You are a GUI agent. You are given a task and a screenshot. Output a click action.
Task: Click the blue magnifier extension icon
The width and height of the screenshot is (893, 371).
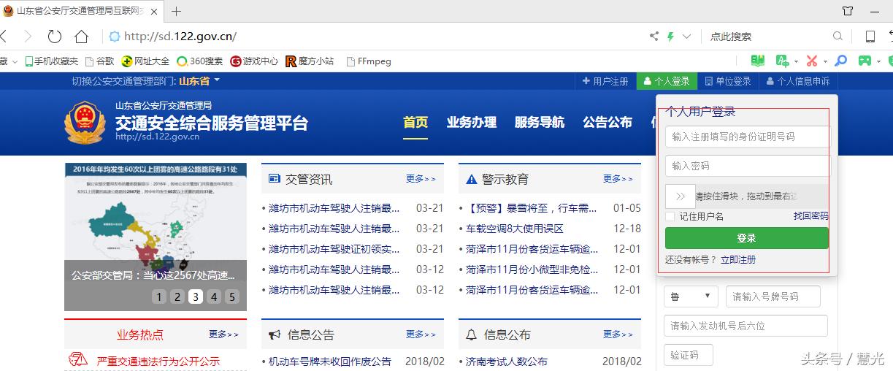point(841,61)
